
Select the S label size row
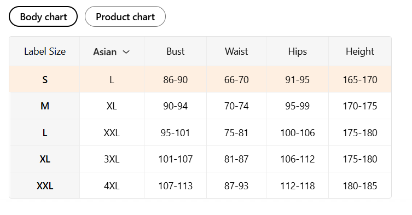200,79
